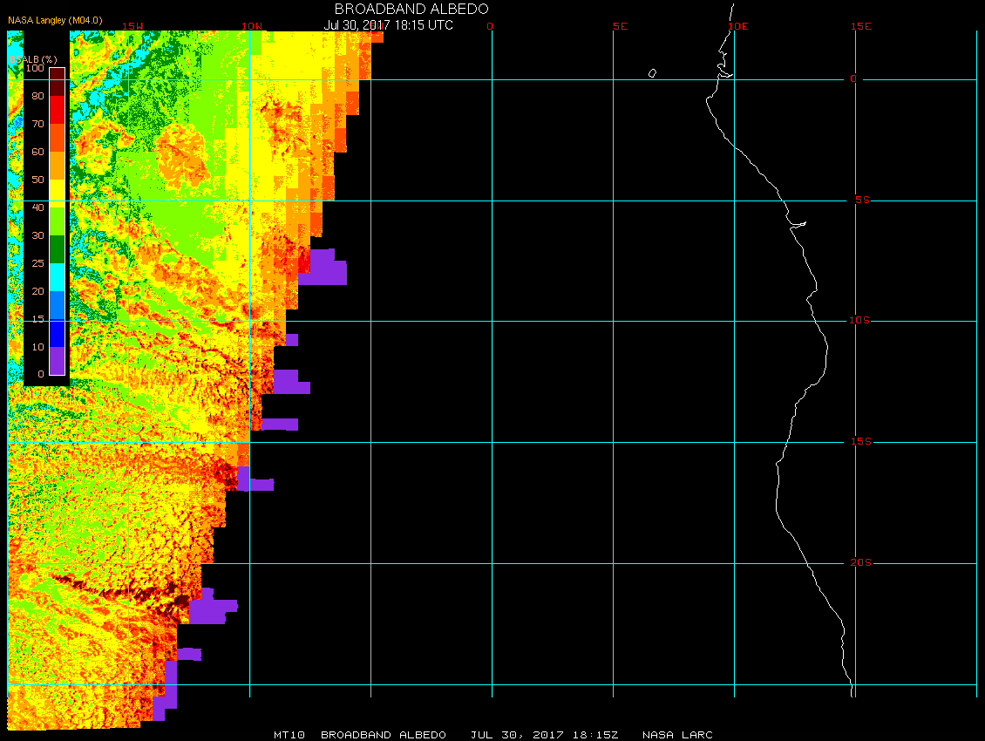Click the 5S latitude label
The width and height of the screenshot is (985, 741).
[x=862, y=200]
